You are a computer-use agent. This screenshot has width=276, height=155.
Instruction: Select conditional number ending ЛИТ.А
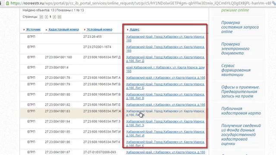tap(102, 77)
